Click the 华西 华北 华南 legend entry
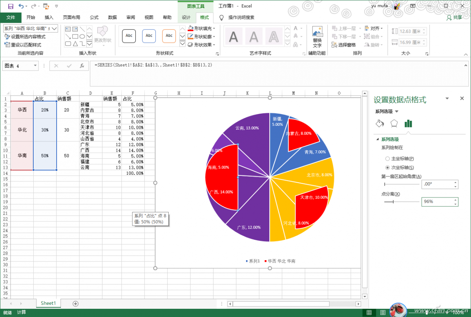Image resolution: width=471 pixels, height=317 pixels. coord(280,261)
